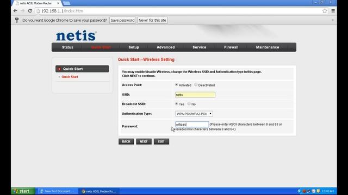The image size is (348, 195).
Task: Click the red Quick Start sidebar link
Action: click(70, 77)
